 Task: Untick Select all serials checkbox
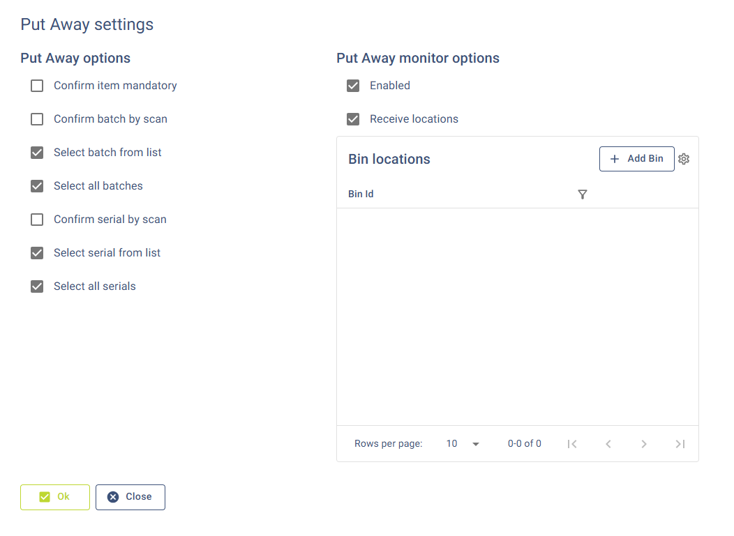point(37,286)
